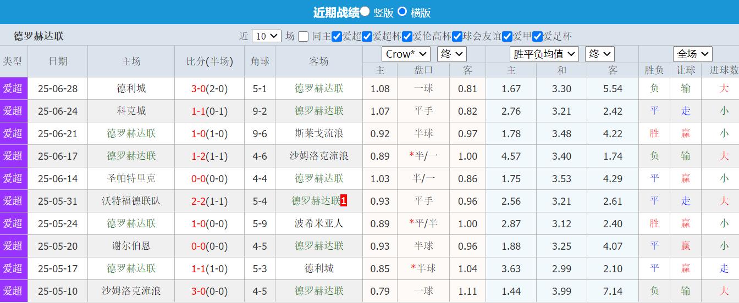
Task: Select the 横版 radio button
Action: [x=402, y=12]
